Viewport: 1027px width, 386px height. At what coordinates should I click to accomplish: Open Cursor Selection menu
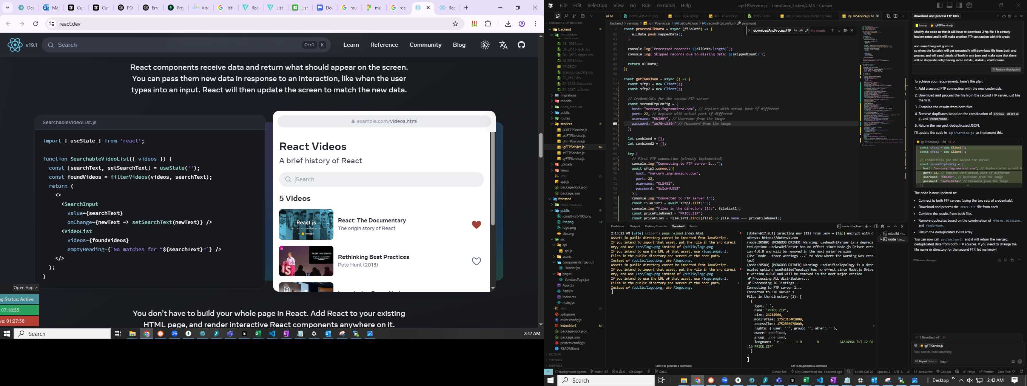597,6
